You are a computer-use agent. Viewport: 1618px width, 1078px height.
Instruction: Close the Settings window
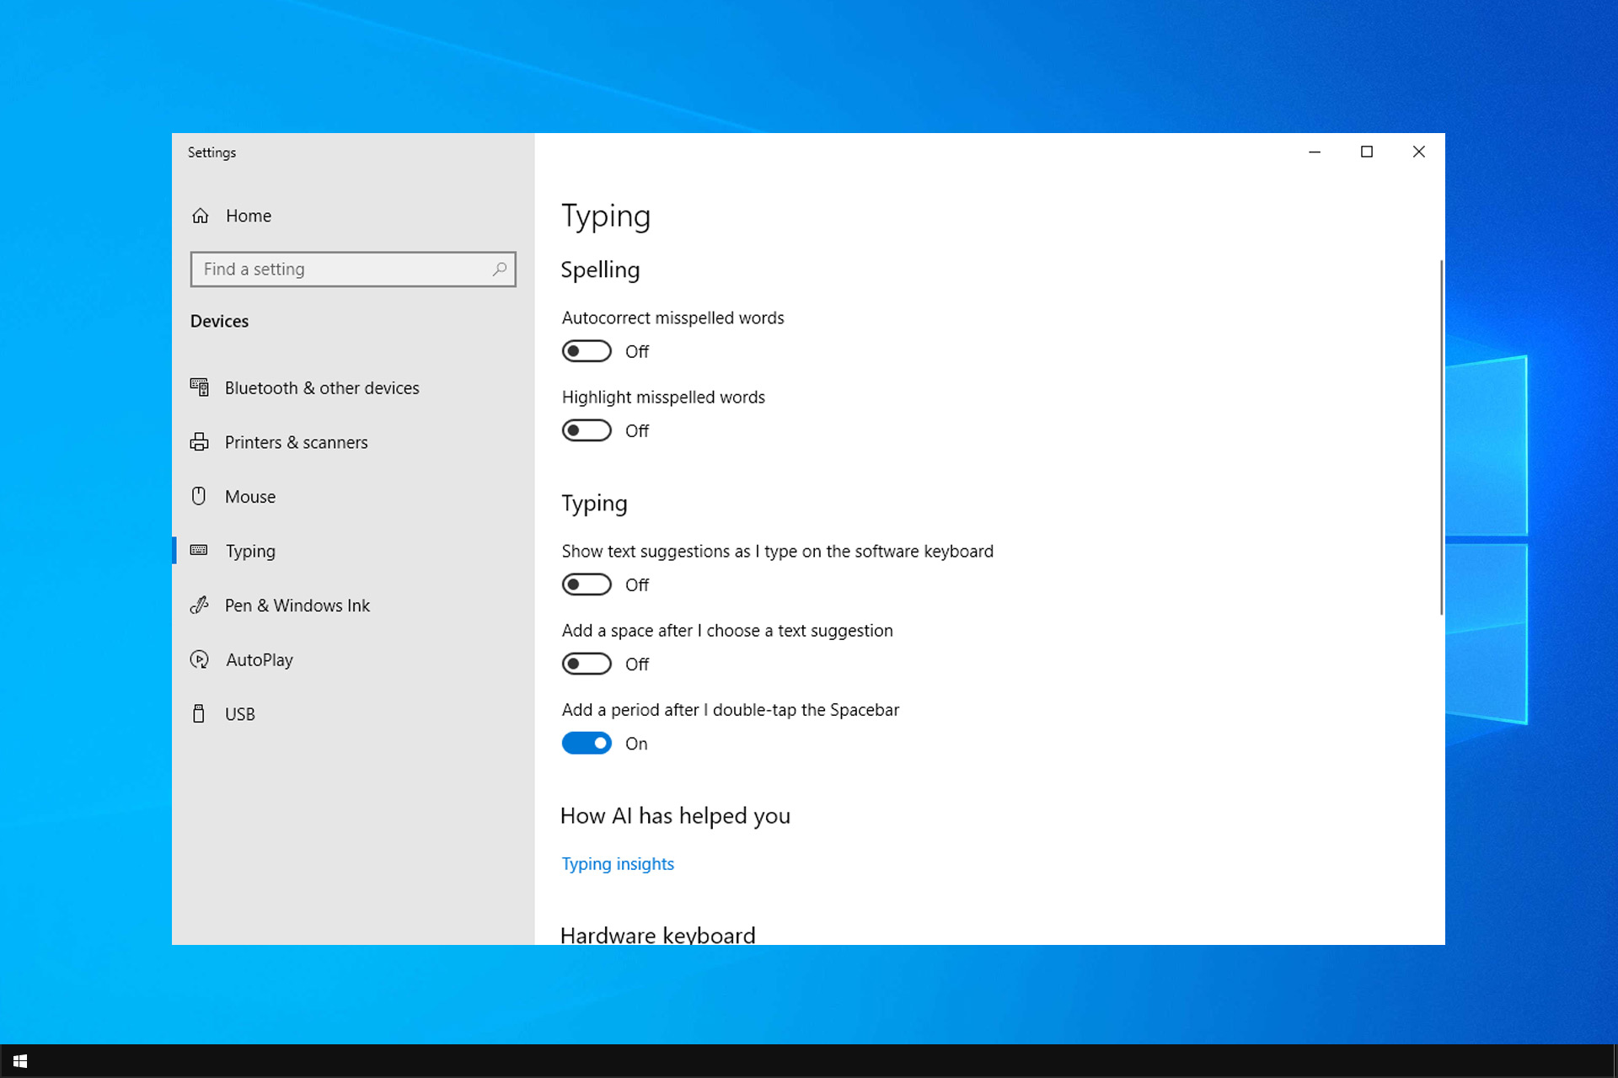coord(1419,152)
